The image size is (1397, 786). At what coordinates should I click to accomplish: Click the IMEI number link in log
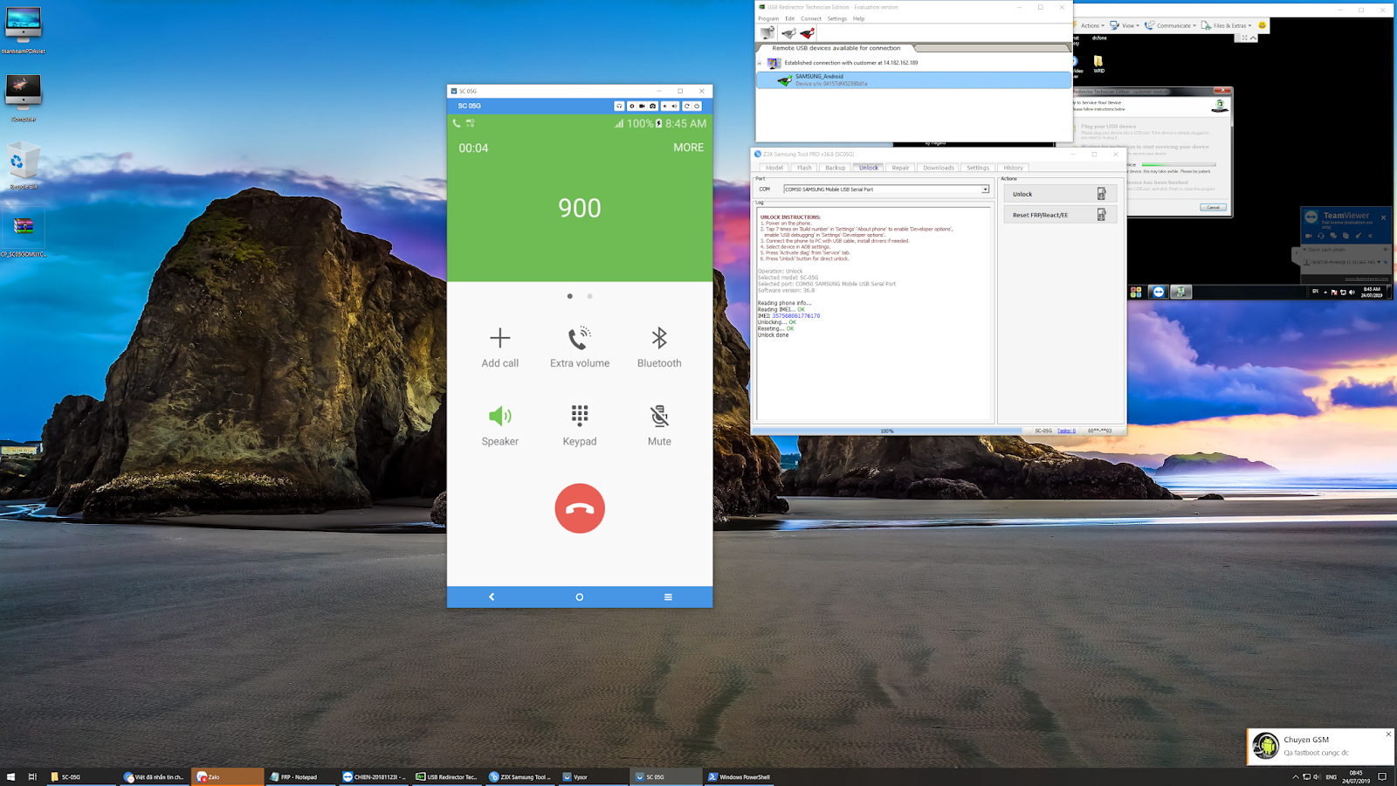pyautogui.click(x=795, y=316)
